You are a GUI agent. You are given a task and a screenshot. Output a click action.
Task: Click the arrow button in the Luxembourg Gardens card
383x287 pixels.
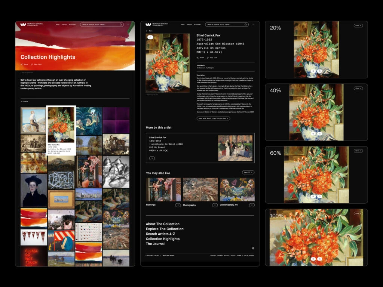coord(152,158)
